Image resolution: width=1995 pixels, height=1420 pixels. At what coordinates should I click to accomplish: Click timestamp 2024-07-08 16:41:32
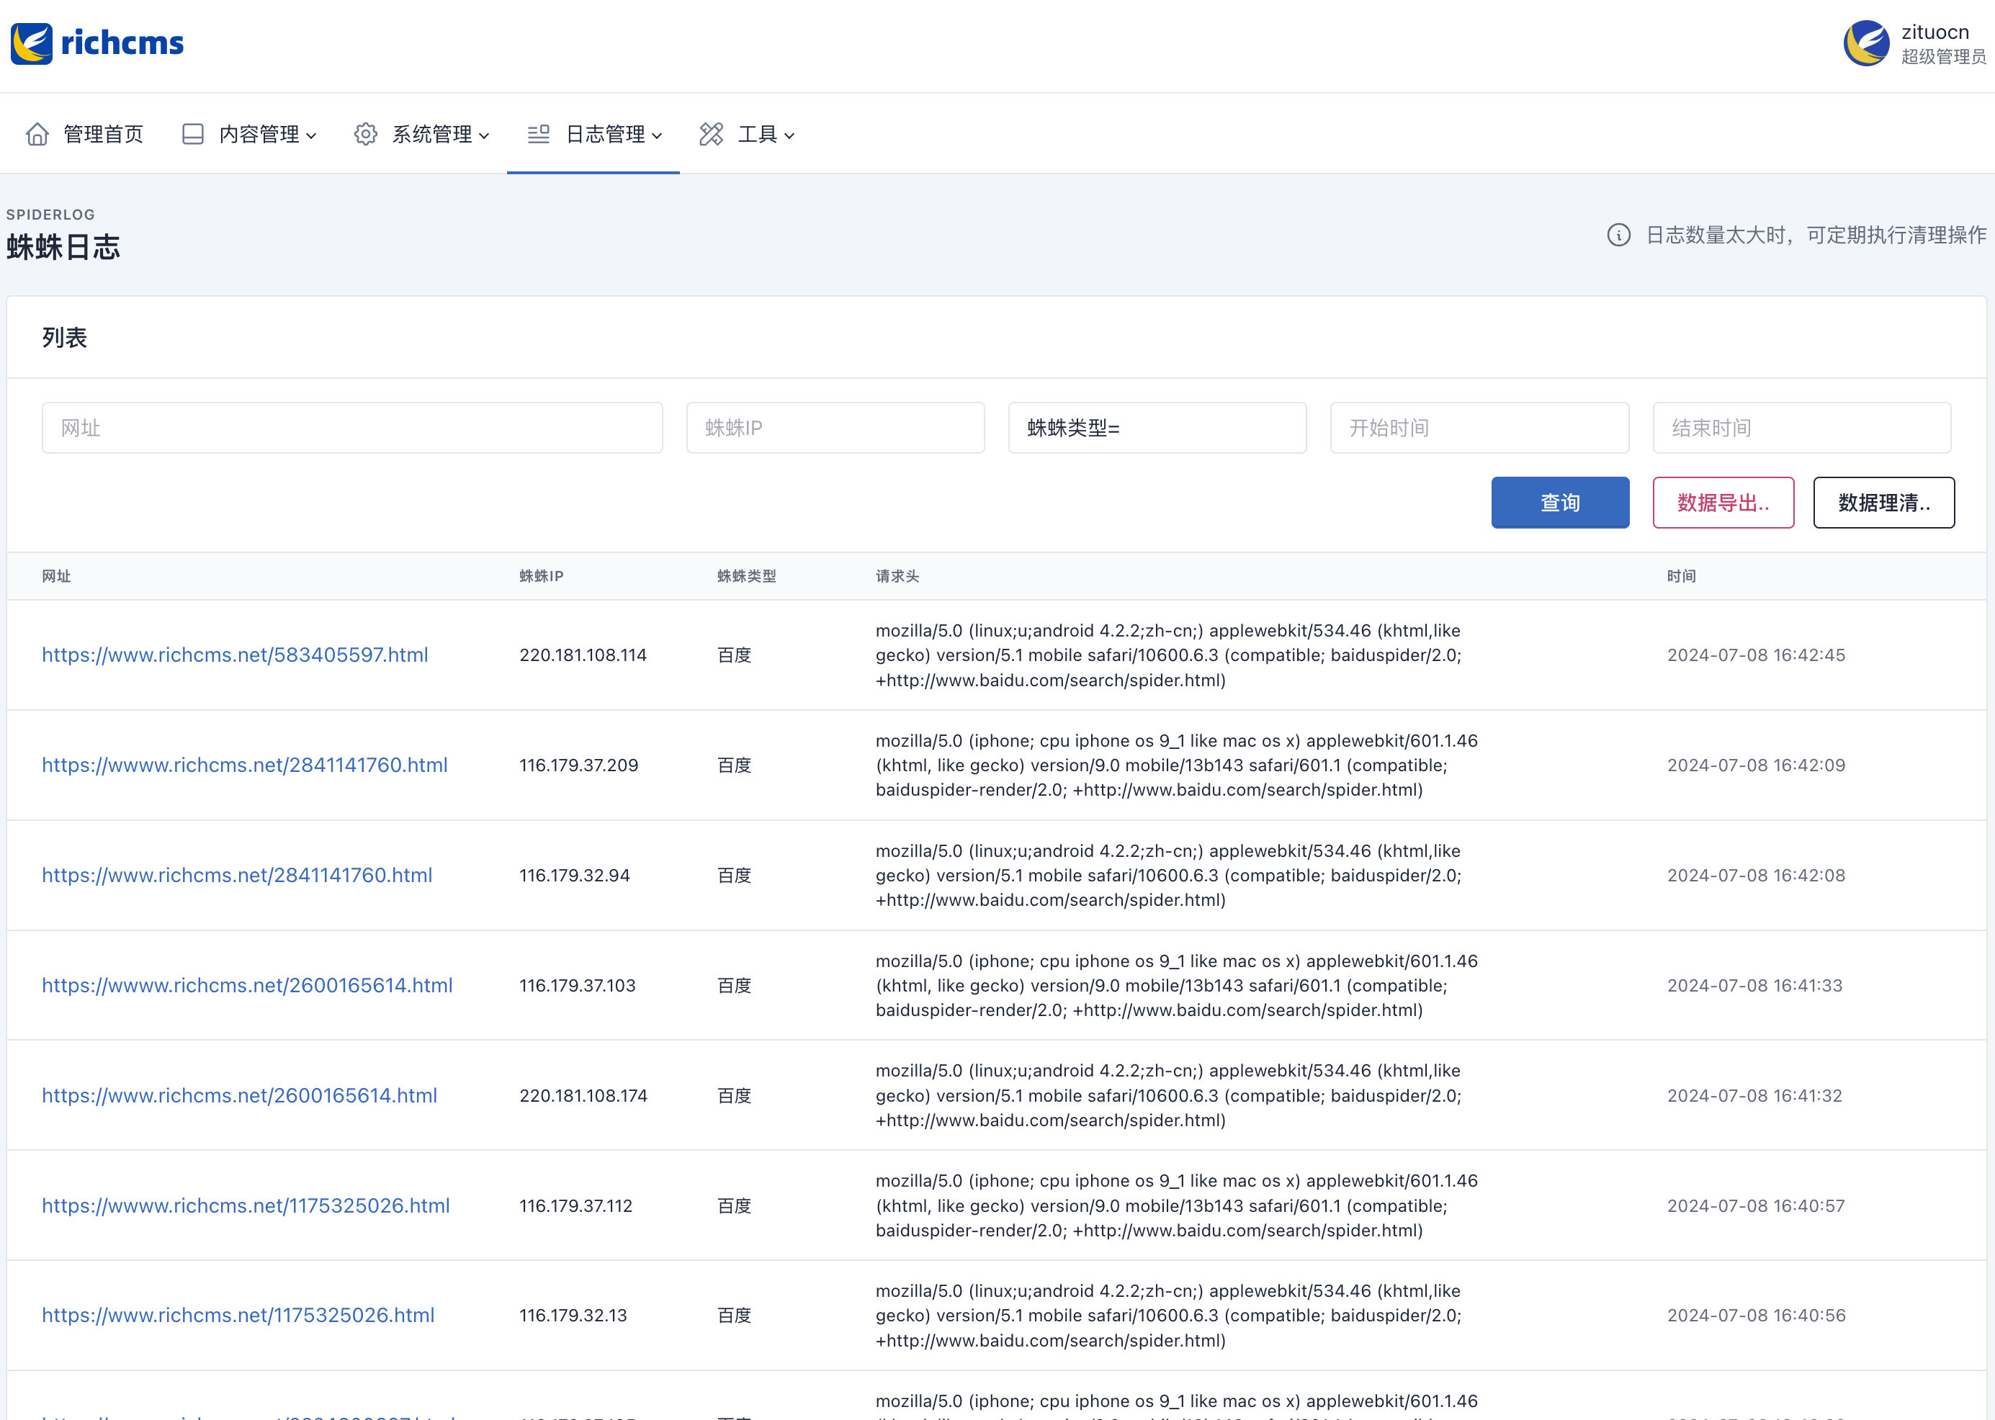coord(1754,1096)
